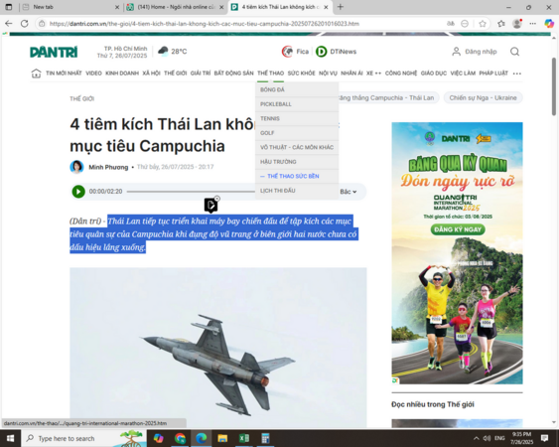
Task: Launch Copilot sidebar icon
Action: tap(549, 24)
